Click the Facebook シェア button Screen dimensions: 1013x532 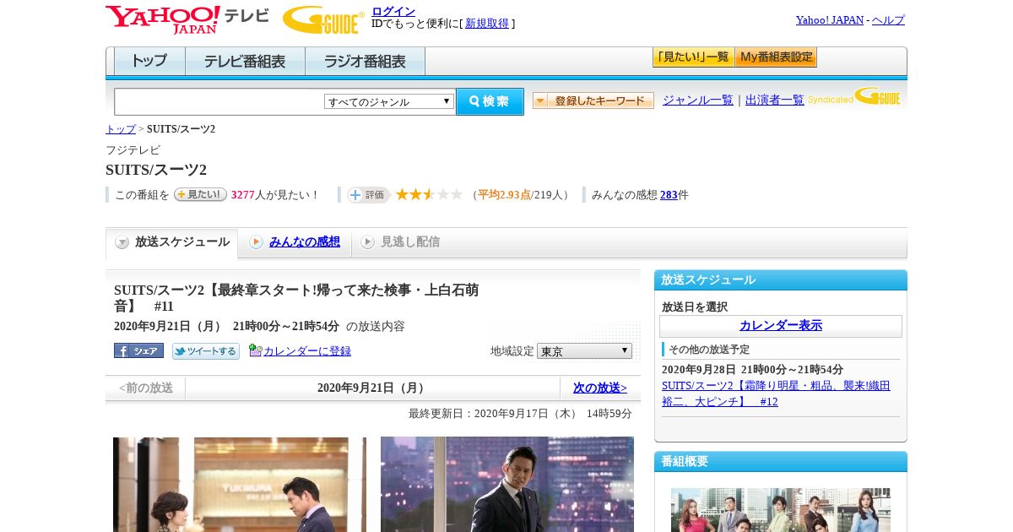138,350
